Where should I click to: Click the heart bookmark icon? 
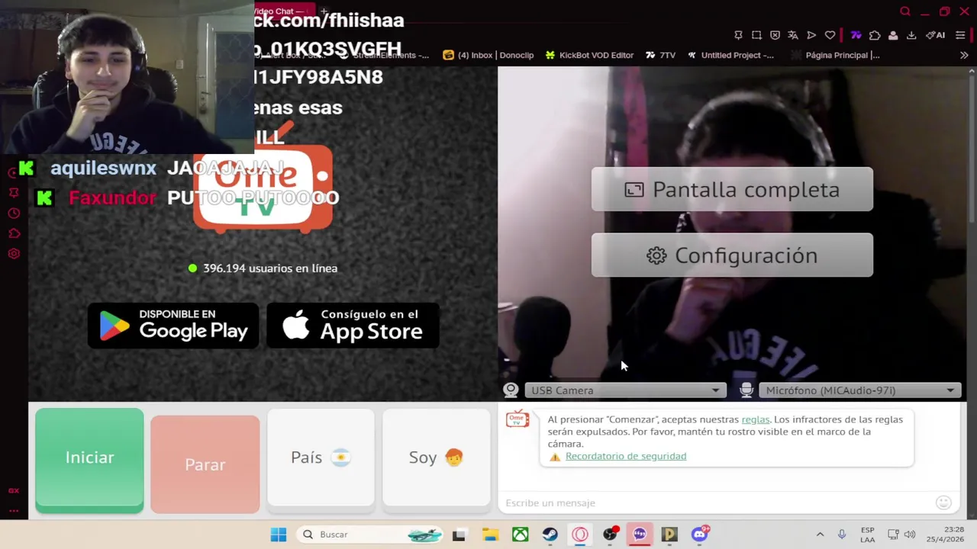[x=830, y=35]
